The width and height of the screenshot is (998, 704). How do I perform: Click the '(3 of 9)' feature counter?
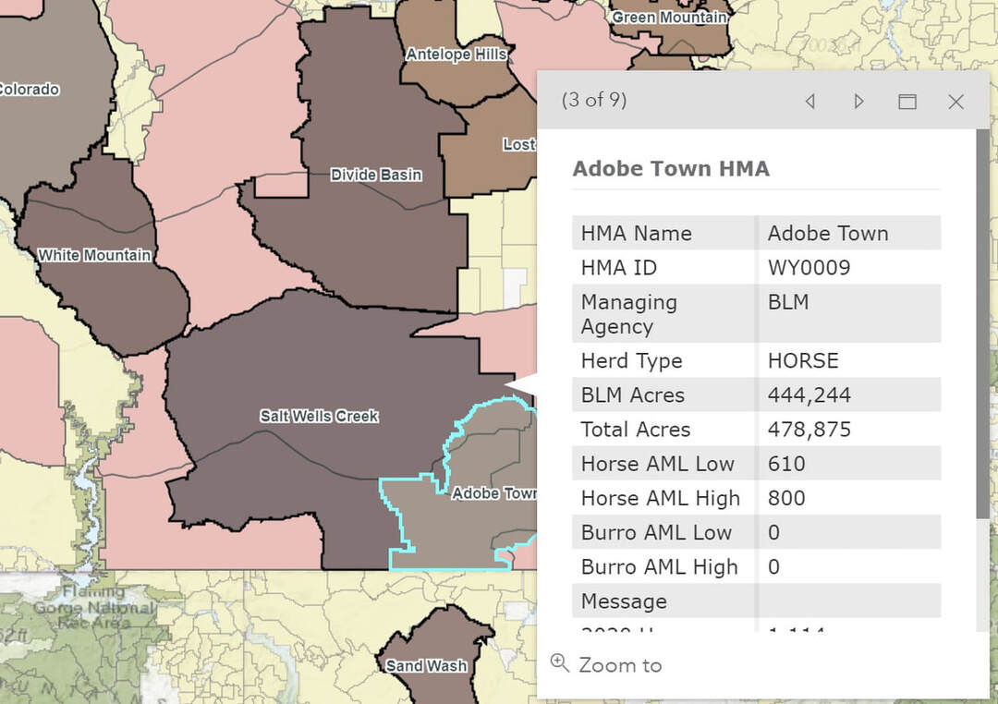point(594,100)
